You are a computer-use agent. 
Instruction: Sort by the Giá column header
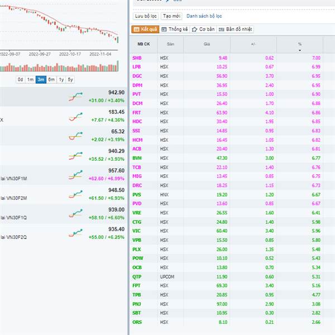pyautogui.click(x=207, y=44)
